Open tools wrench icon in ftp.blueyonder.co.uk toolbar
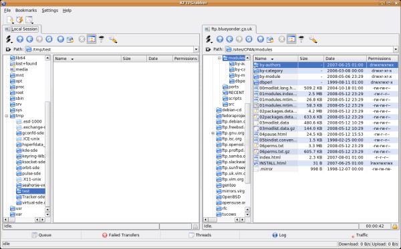The width and height of the screenshot is (401, 249). 313,39
